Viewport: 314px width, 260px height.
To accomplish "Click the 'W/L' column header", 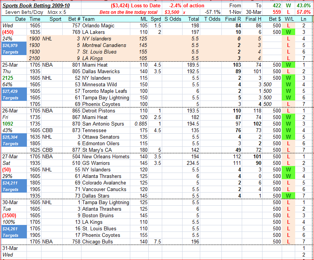I will click(x=289, y=19).
